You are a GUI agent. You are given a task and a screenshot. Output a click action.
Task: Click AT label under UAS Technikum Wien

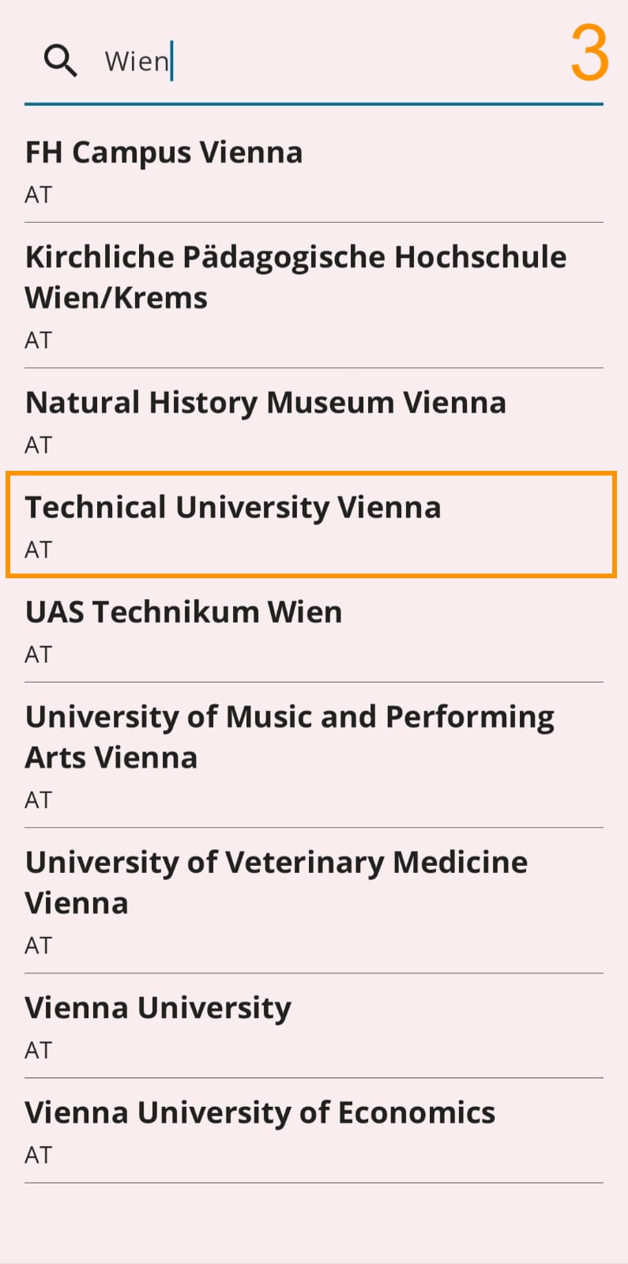(x=39, y=655)
